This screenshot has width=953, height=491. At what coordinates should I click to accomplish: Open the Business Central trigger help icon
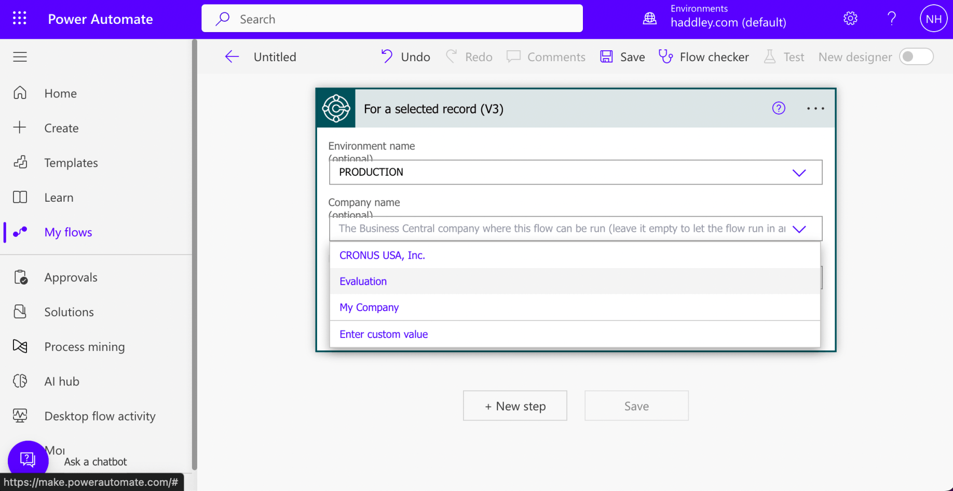tap(779, 108)
